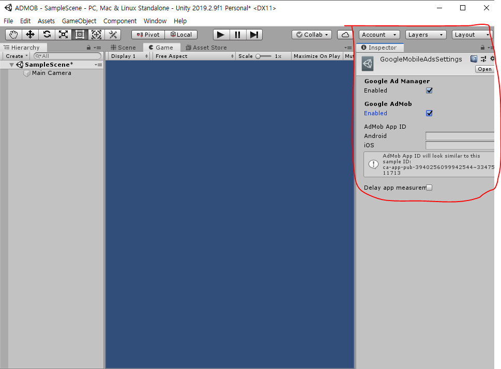This screenshot has width=501, height=369.
Task: Toggle Maximize On Play
Action: (x=316, y=56)
